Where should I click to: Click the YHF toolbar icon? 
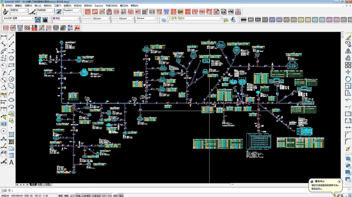click(x=159, y=11)
